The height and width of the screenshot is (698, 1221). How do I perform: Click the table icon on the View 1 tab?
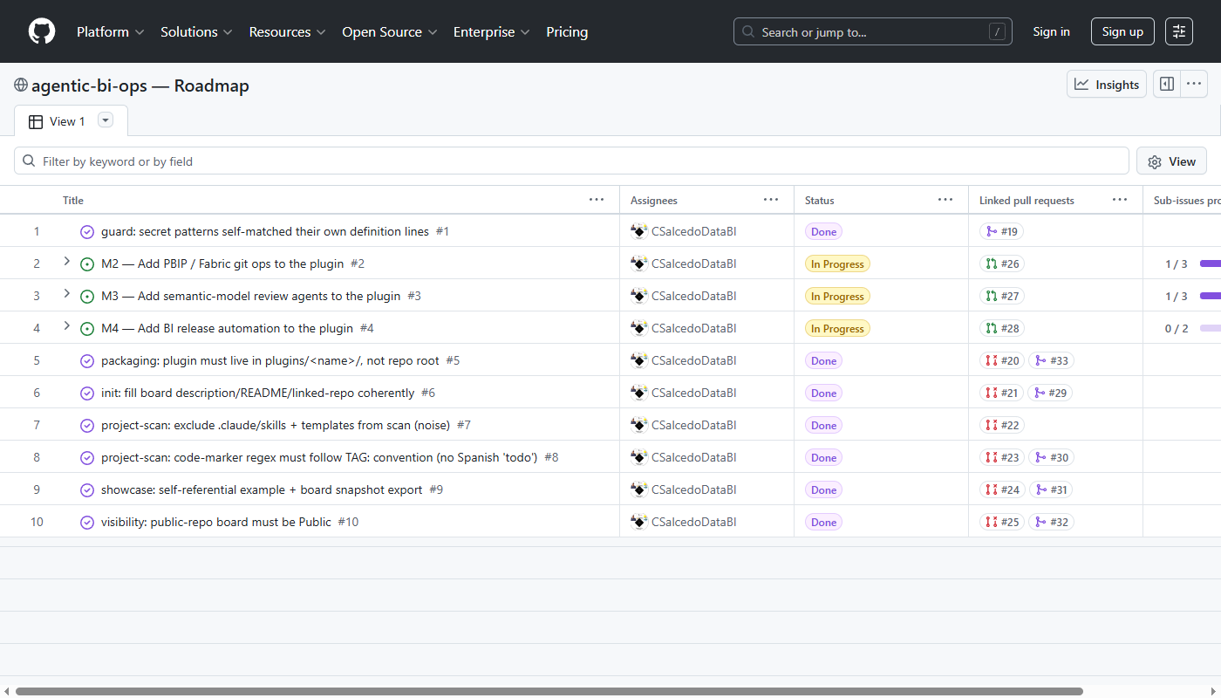[36, 122]
